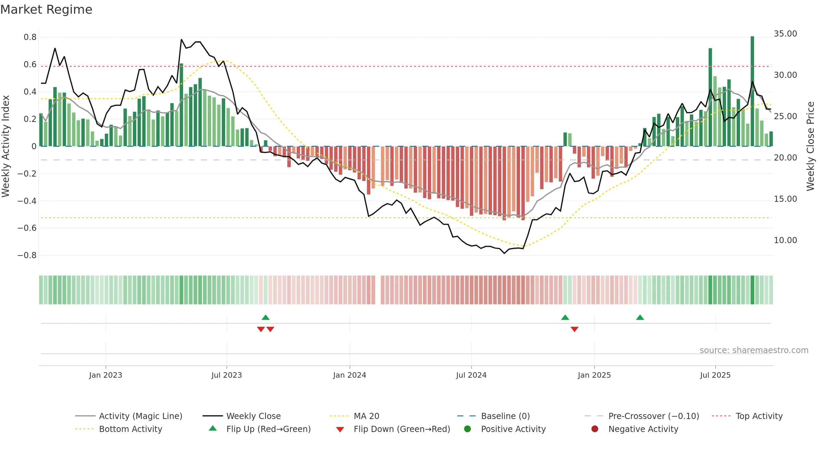
Task: Select the leftmost green flip-up triangle marker
Action: 265,318
